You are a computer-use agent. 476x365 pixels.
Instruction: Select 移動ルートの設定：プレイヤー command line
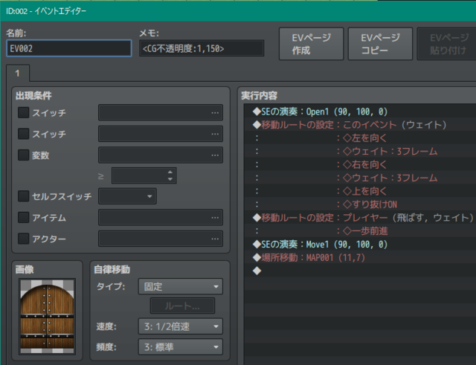coord(360,218)
